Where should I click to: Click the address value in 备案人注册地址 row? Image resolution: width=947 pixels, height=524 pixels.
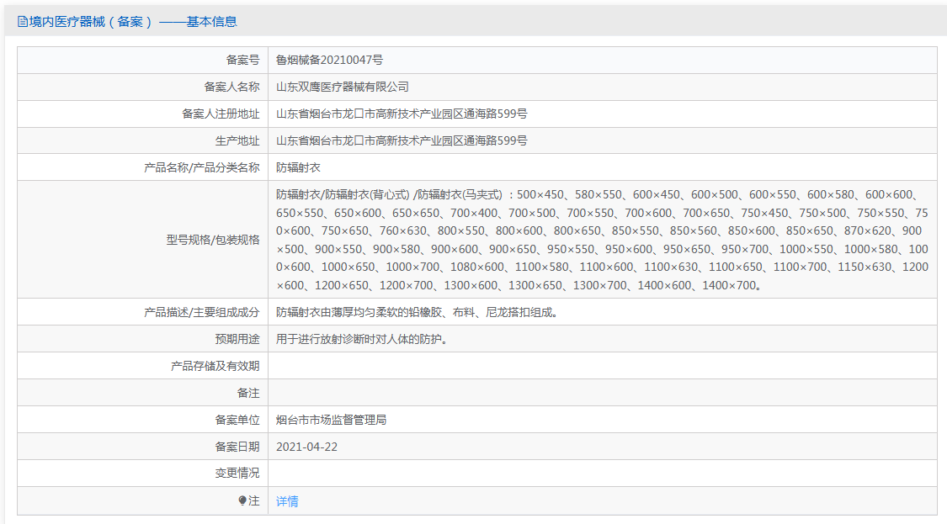[402, 114]
